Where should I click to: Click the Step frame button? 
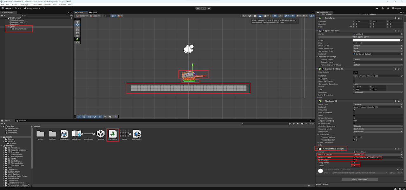[209, 8]
